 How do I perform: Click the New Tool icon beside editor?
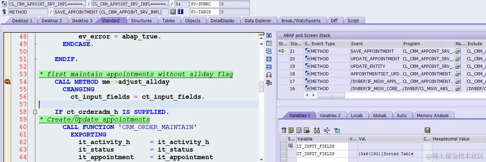coord(269,43)
